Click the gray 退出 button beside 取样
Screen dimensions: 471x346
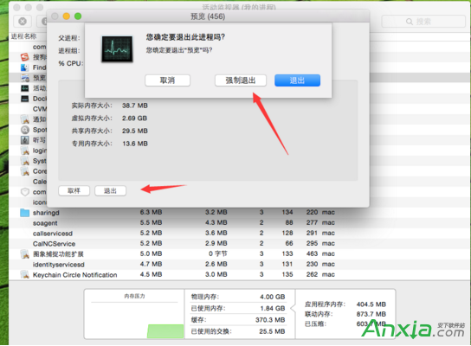click(x=110, y=191)
